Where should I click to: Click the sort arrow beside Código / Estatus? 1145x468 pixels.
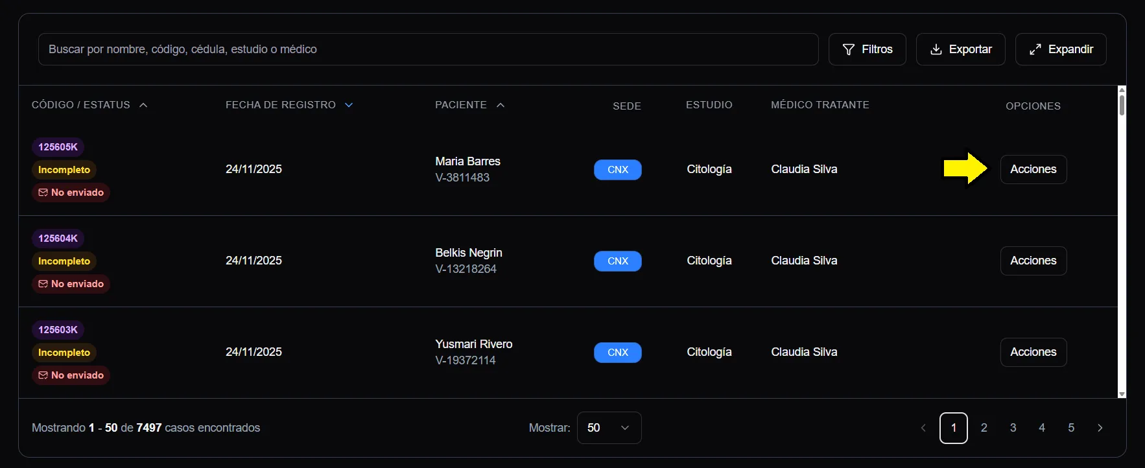point(143,105)
